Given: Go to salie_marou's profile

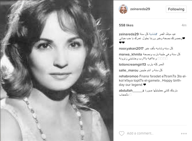Looking at the screenshot, I should (129, 70).
